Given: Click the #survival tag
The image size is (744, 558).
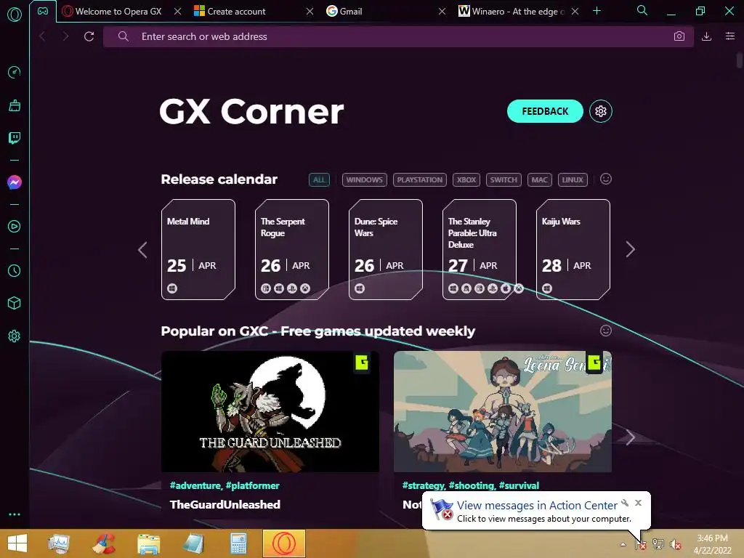Looking at the screenshot, I should coord(519,485).
